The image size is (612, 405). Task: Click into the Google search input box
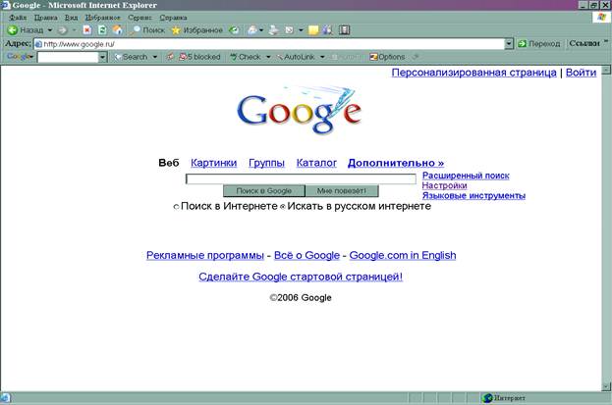(x=301, y=178)
